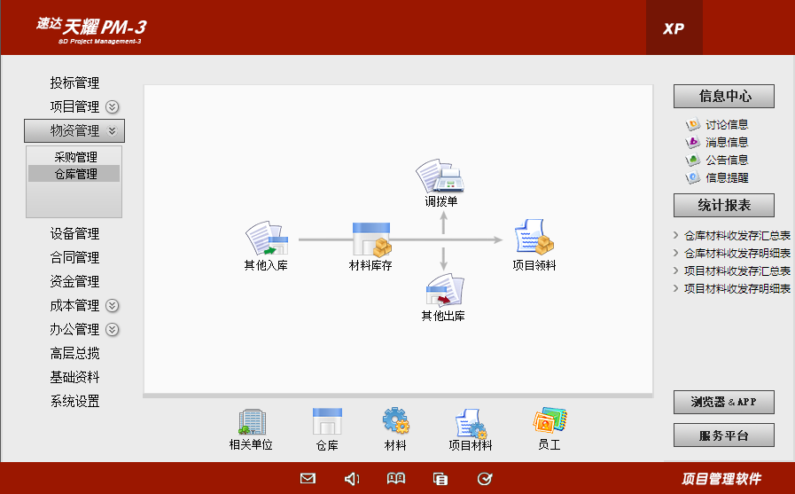Expand the 办公管理 chevron

113,330
